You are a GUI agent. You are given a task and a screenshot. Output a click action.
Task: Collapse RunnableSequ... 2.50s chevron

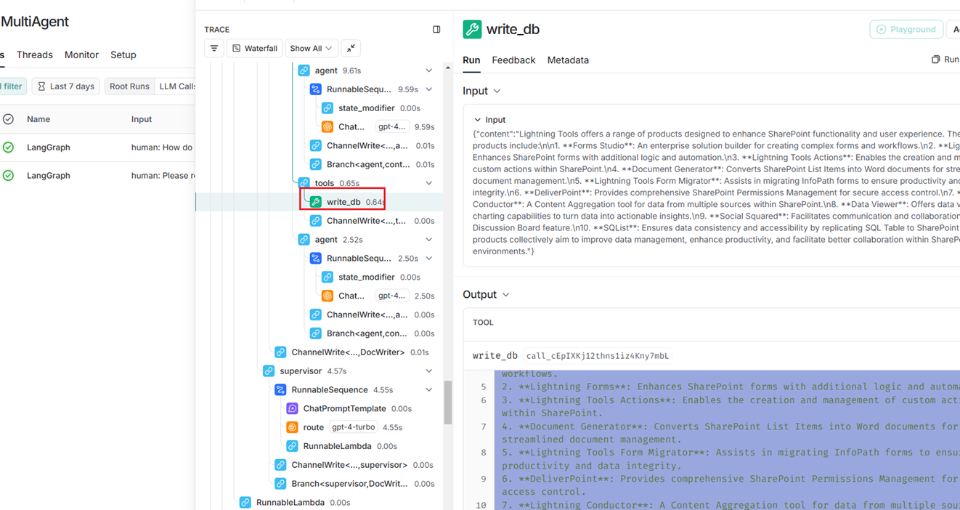click(428, 258)
